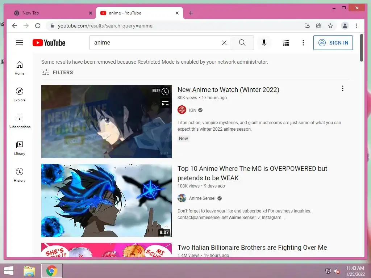Screen dimensions: 371x278
Task: Share this page using the share icon
Action: point(319,26)
